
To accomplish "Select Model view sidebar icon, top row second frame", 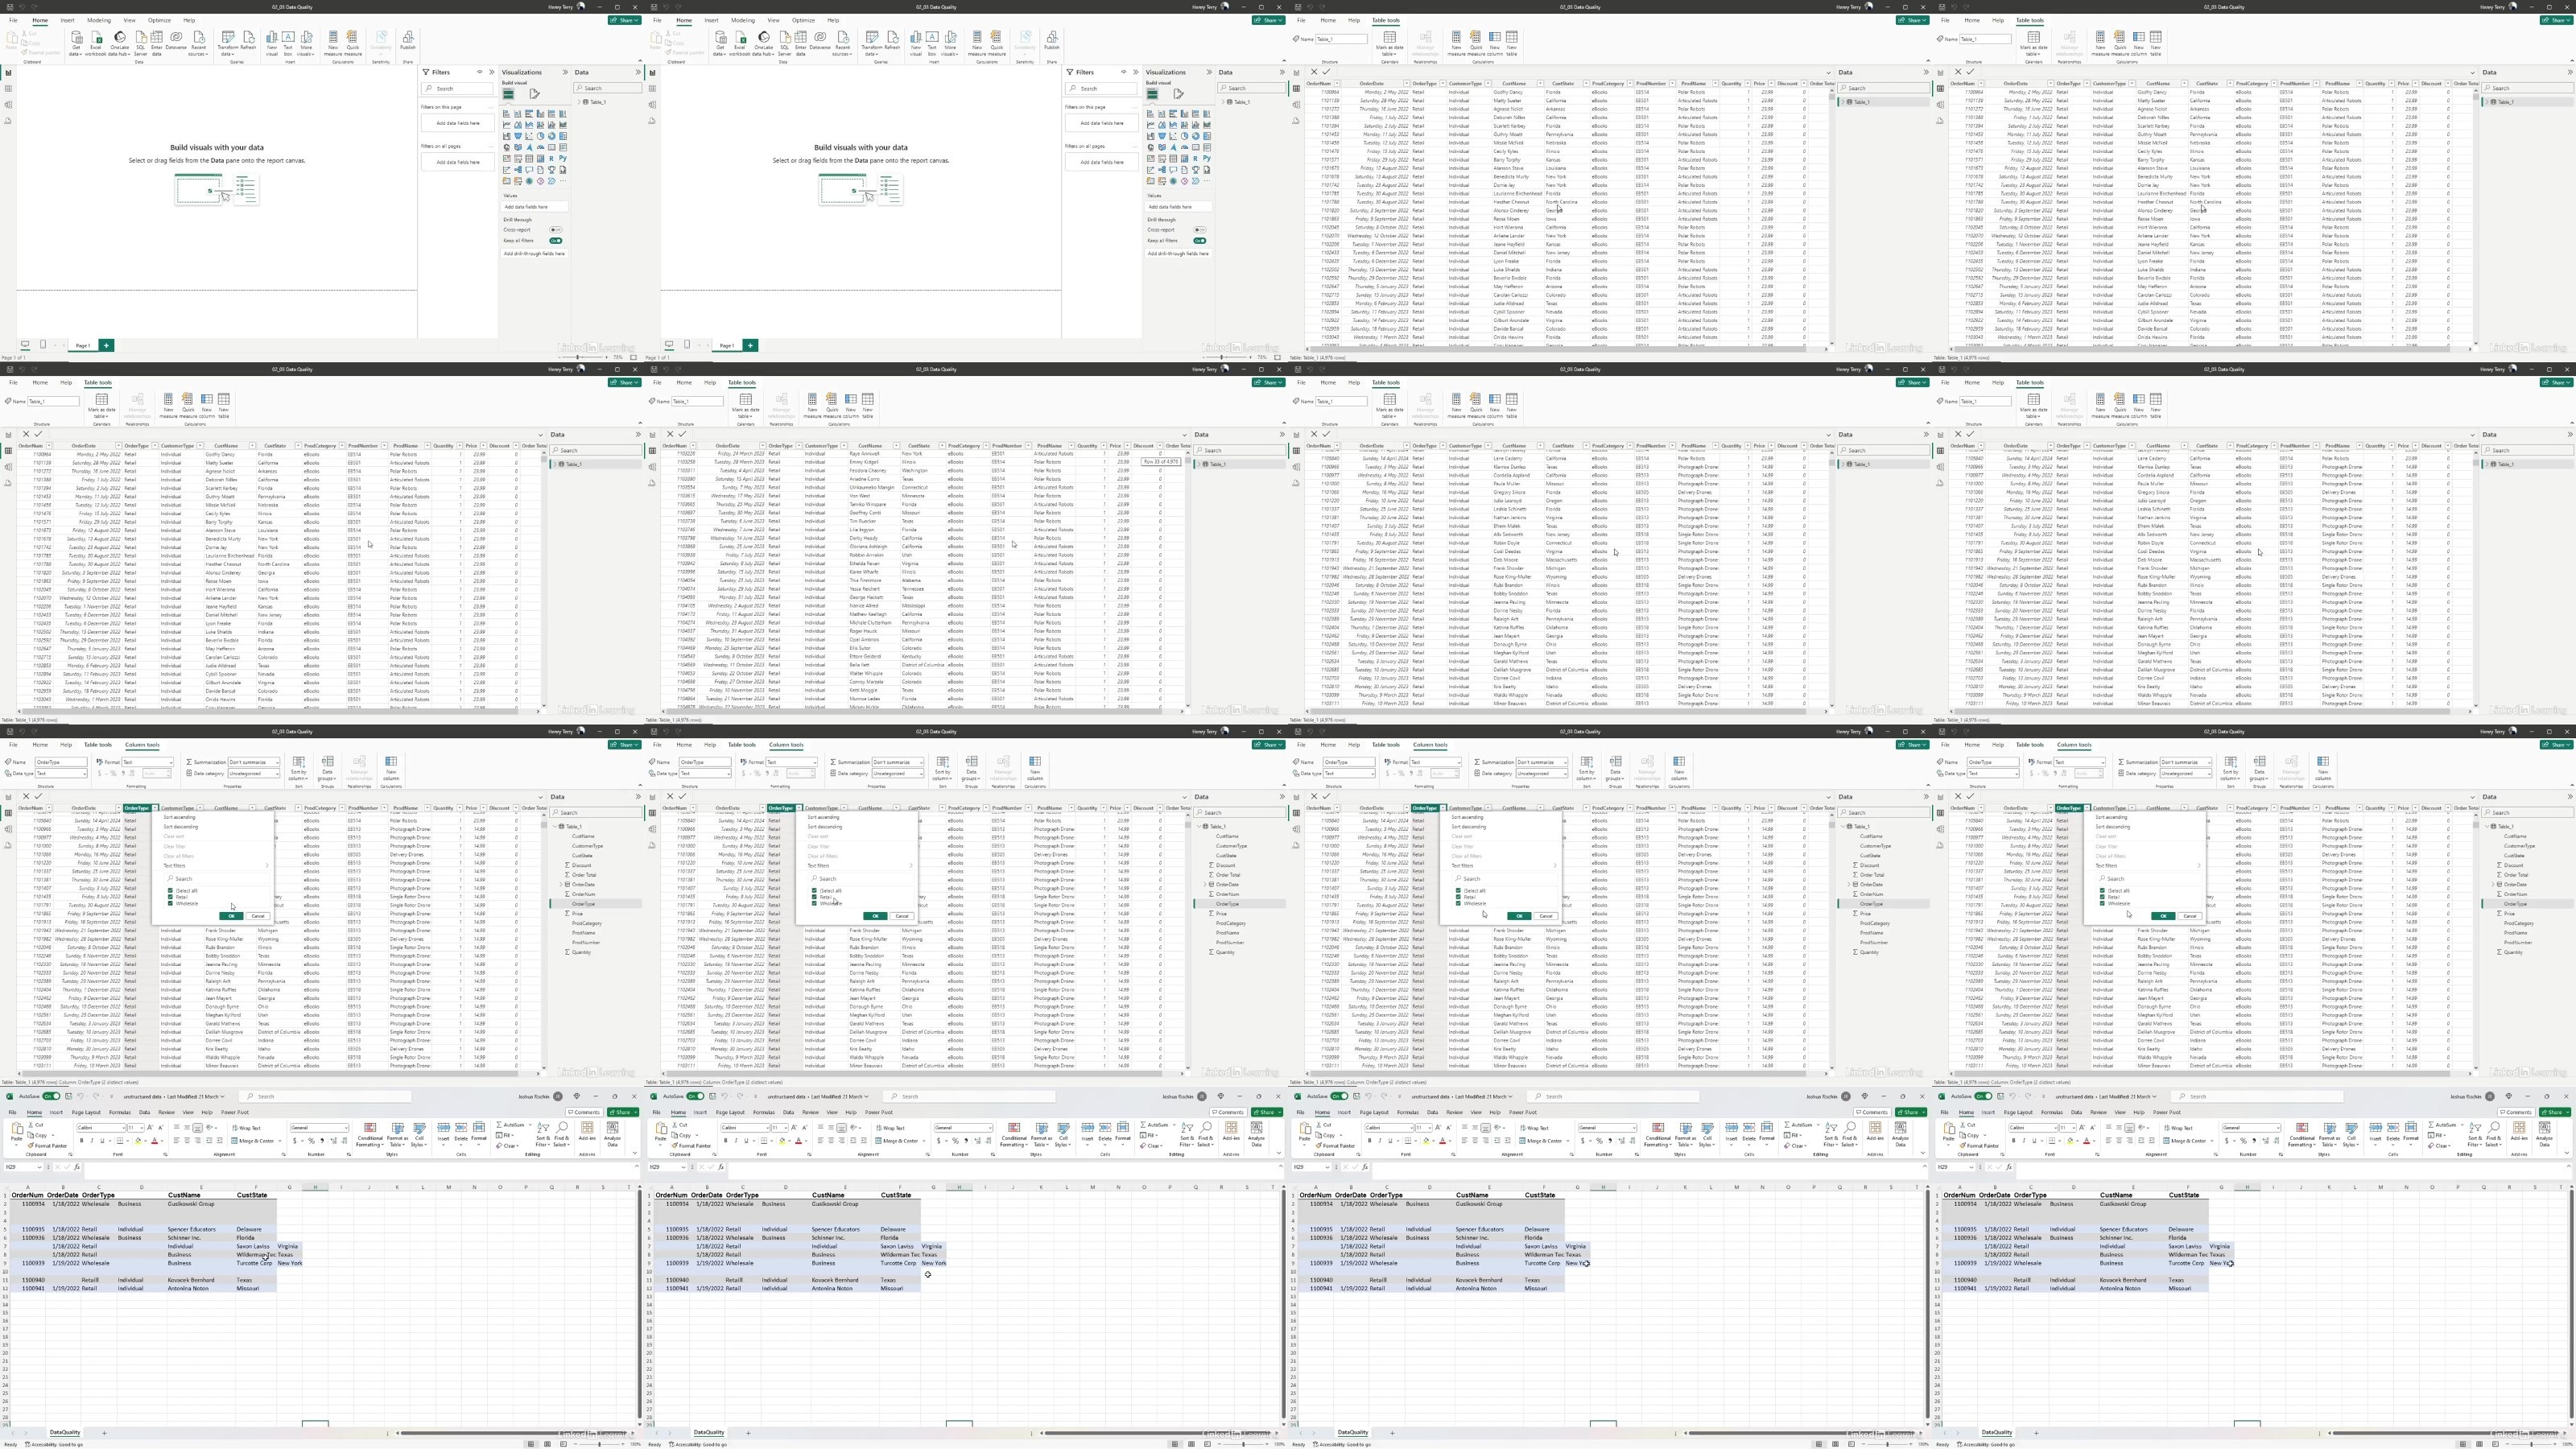I will [x=652, y=104].
